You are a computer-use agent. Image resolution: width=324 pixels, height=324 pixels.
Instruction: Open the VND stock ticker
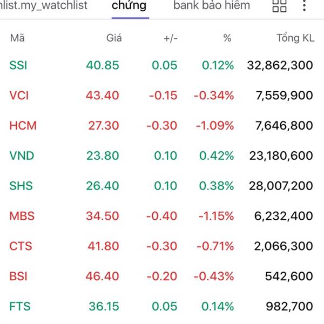pos(22,156)
